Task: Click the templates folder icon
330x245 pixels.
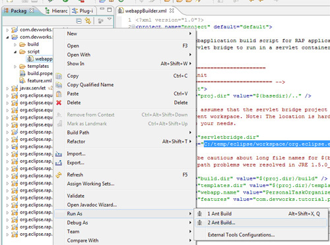Action: 22,67
